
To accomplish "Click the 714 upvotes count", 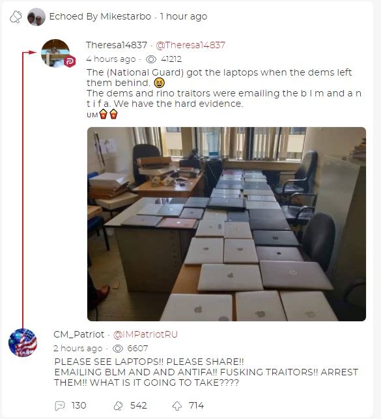I will tap(196, 405).
